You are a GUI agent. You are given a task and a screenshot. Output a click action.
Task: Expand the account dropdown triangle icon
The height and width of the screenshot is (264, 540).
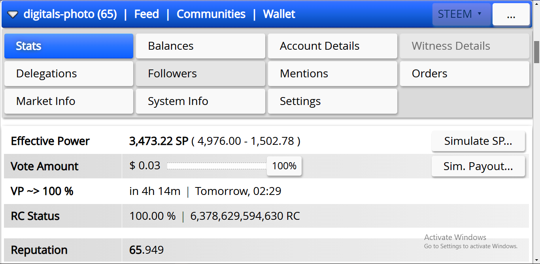13,15
